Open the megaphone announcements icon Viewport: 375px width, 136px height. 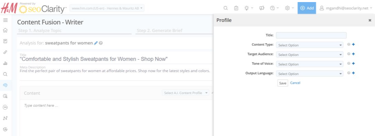(x=262, y=8)
